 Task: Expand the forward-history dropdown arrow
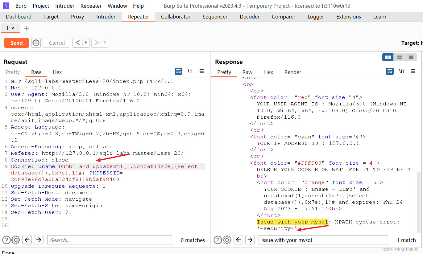click(105, 43)
